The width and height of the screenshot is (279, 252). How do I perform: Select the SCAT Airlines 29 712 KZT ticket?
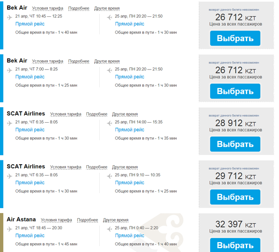tap(235, 197)
